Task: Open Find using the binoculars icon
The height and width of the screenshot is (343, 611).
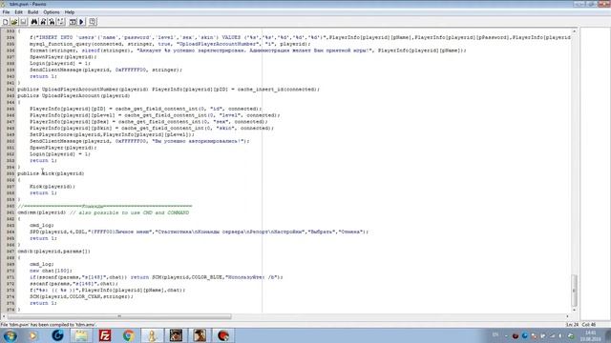Action: point(34,22)
